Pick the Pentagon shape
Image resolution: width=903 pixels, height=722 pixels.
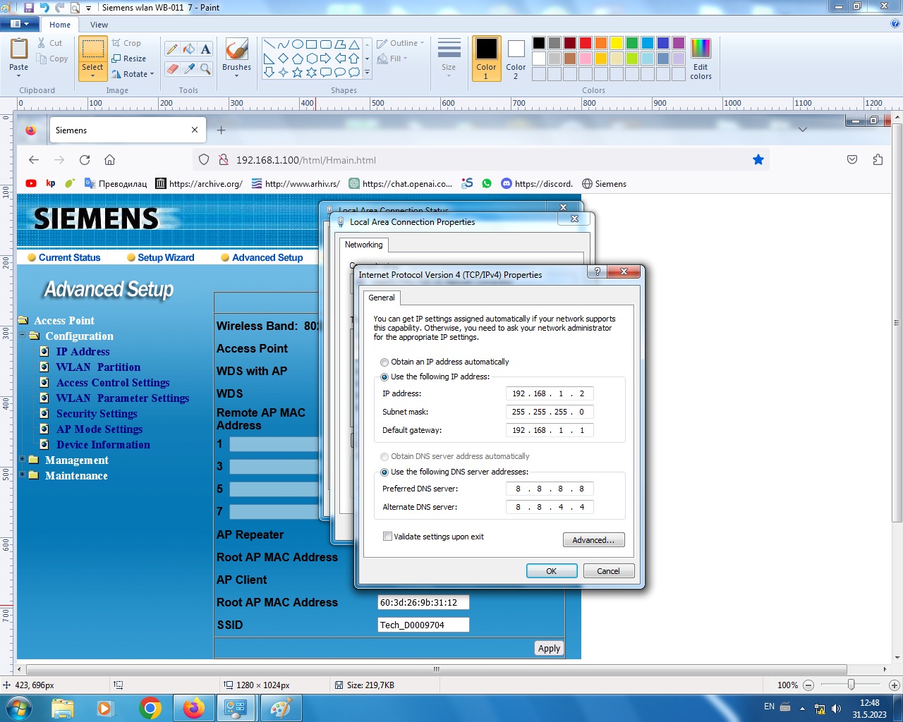297,58
